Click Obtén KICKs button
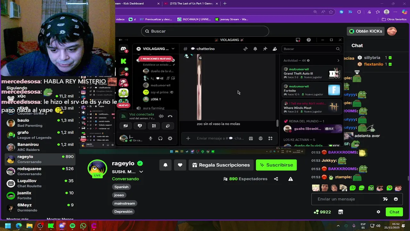The image size is (410, 231). click(366, 31)
